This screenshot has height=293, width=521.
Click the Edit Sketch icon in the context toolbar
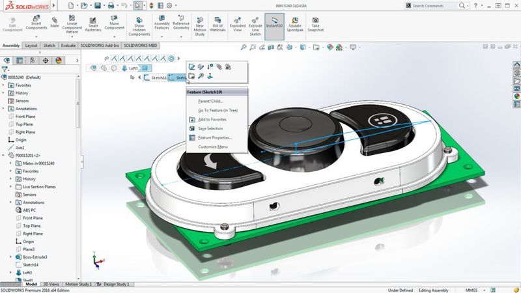pos(191,67)
